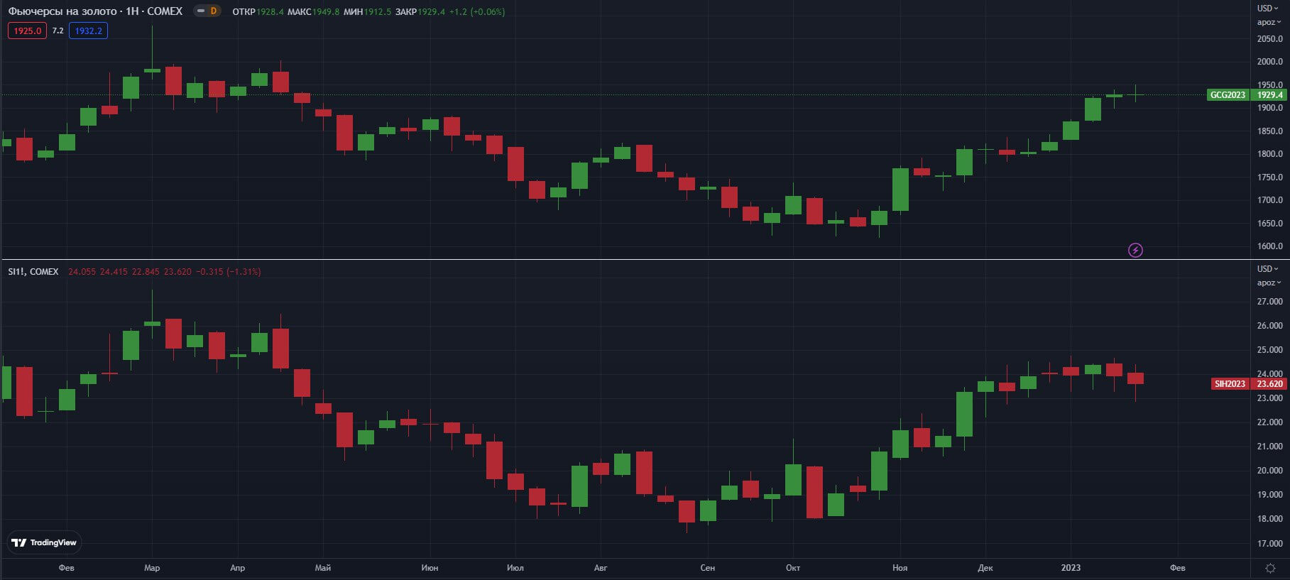Image resolution: width=1290 pixels, height=580 pixels.
Task: Click the 23.620 current silver price tag
Action: (1269, 384)
